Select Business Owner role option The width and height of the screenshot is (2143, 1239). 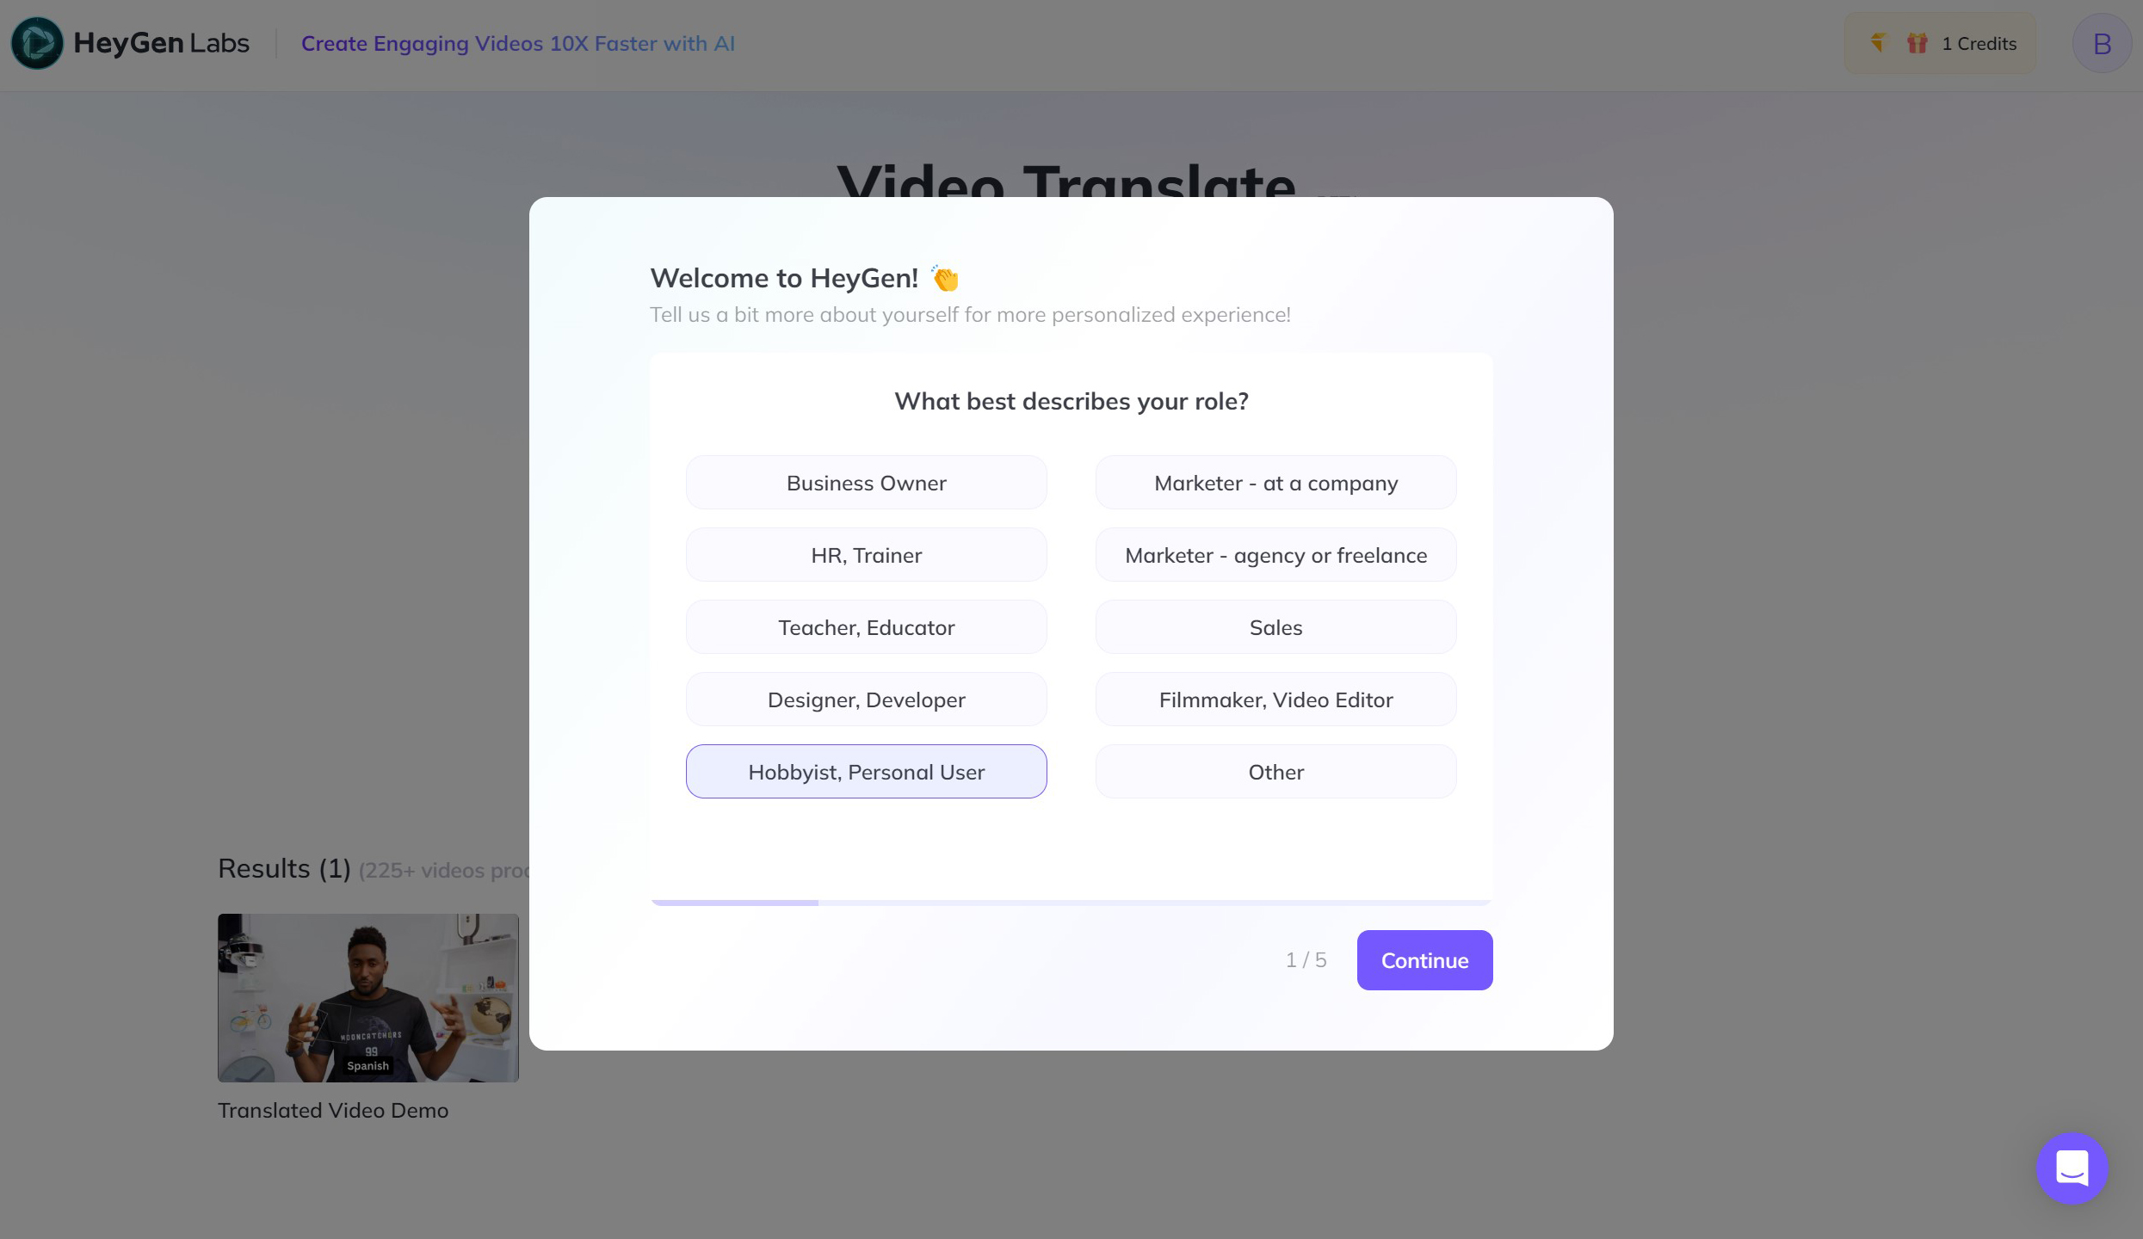(866, 483)
